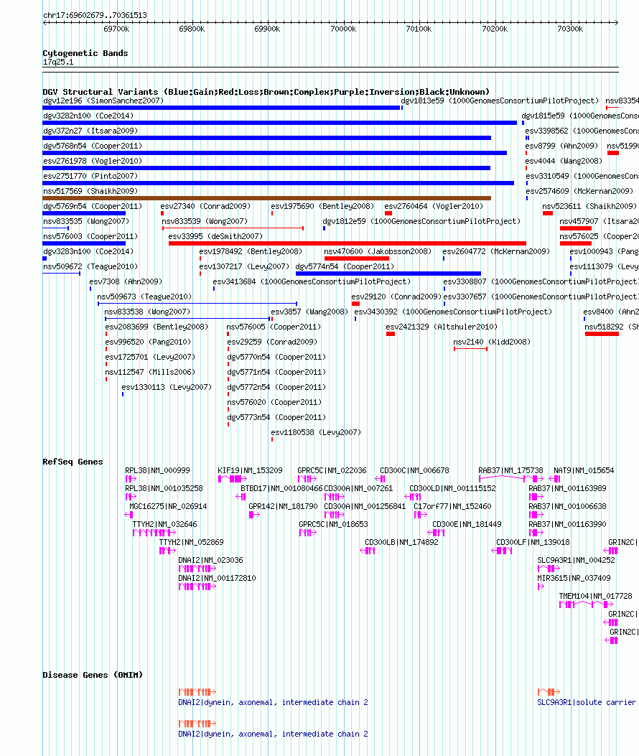
Task: Click the nsv517569 (Shaikh2009) brown complex bar
Action: point(266,198)
